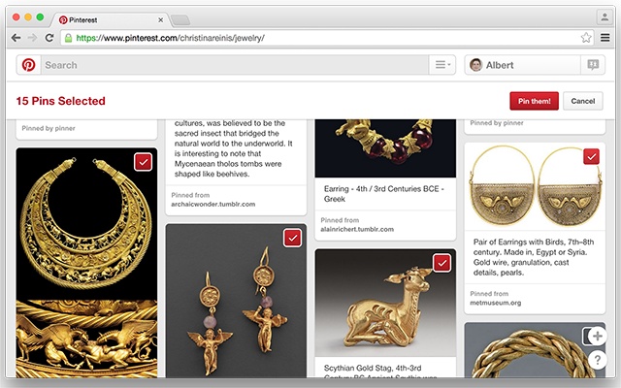The width and height of the screenshot is (621, 388).
Task: Click the plus add-pin floating button
Action: tap(598, 337)
